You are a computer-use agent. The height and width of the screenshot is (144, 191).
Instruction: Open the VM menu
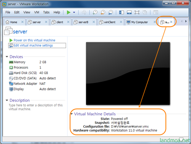(37, 12)
